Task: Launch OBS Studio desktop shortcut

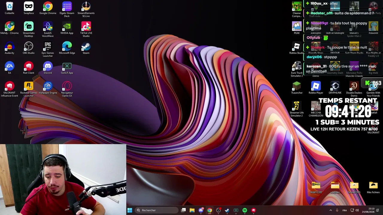Action: coord(29,48)
